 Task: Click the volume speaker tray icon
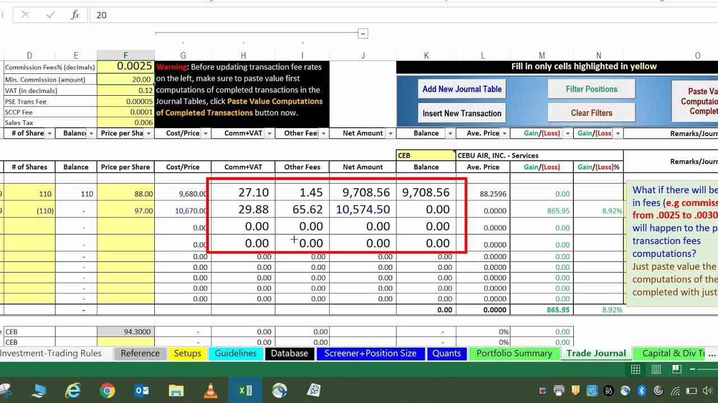[x=708, y=391]
